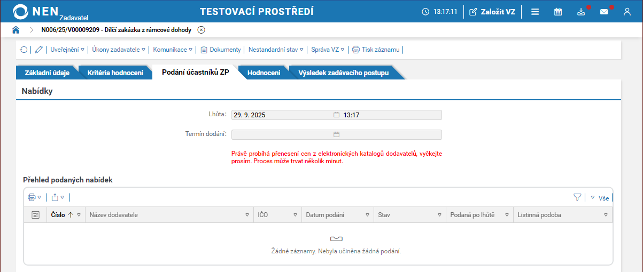Click the refresh record icon
The height and width of the screenshot is (272, 643).
click(24, 50)
